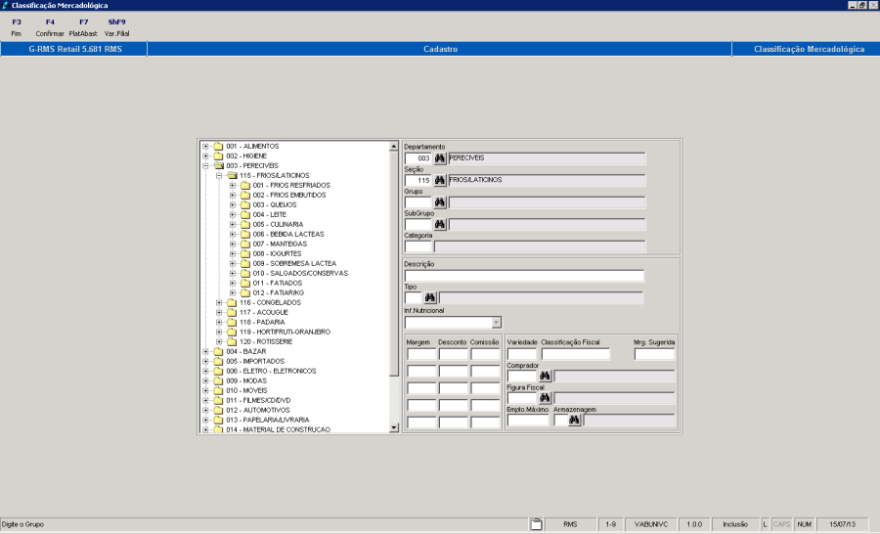Click the Mrg. Sugerida input field
Screen dimensions: 880x534
tap(654, 354)
